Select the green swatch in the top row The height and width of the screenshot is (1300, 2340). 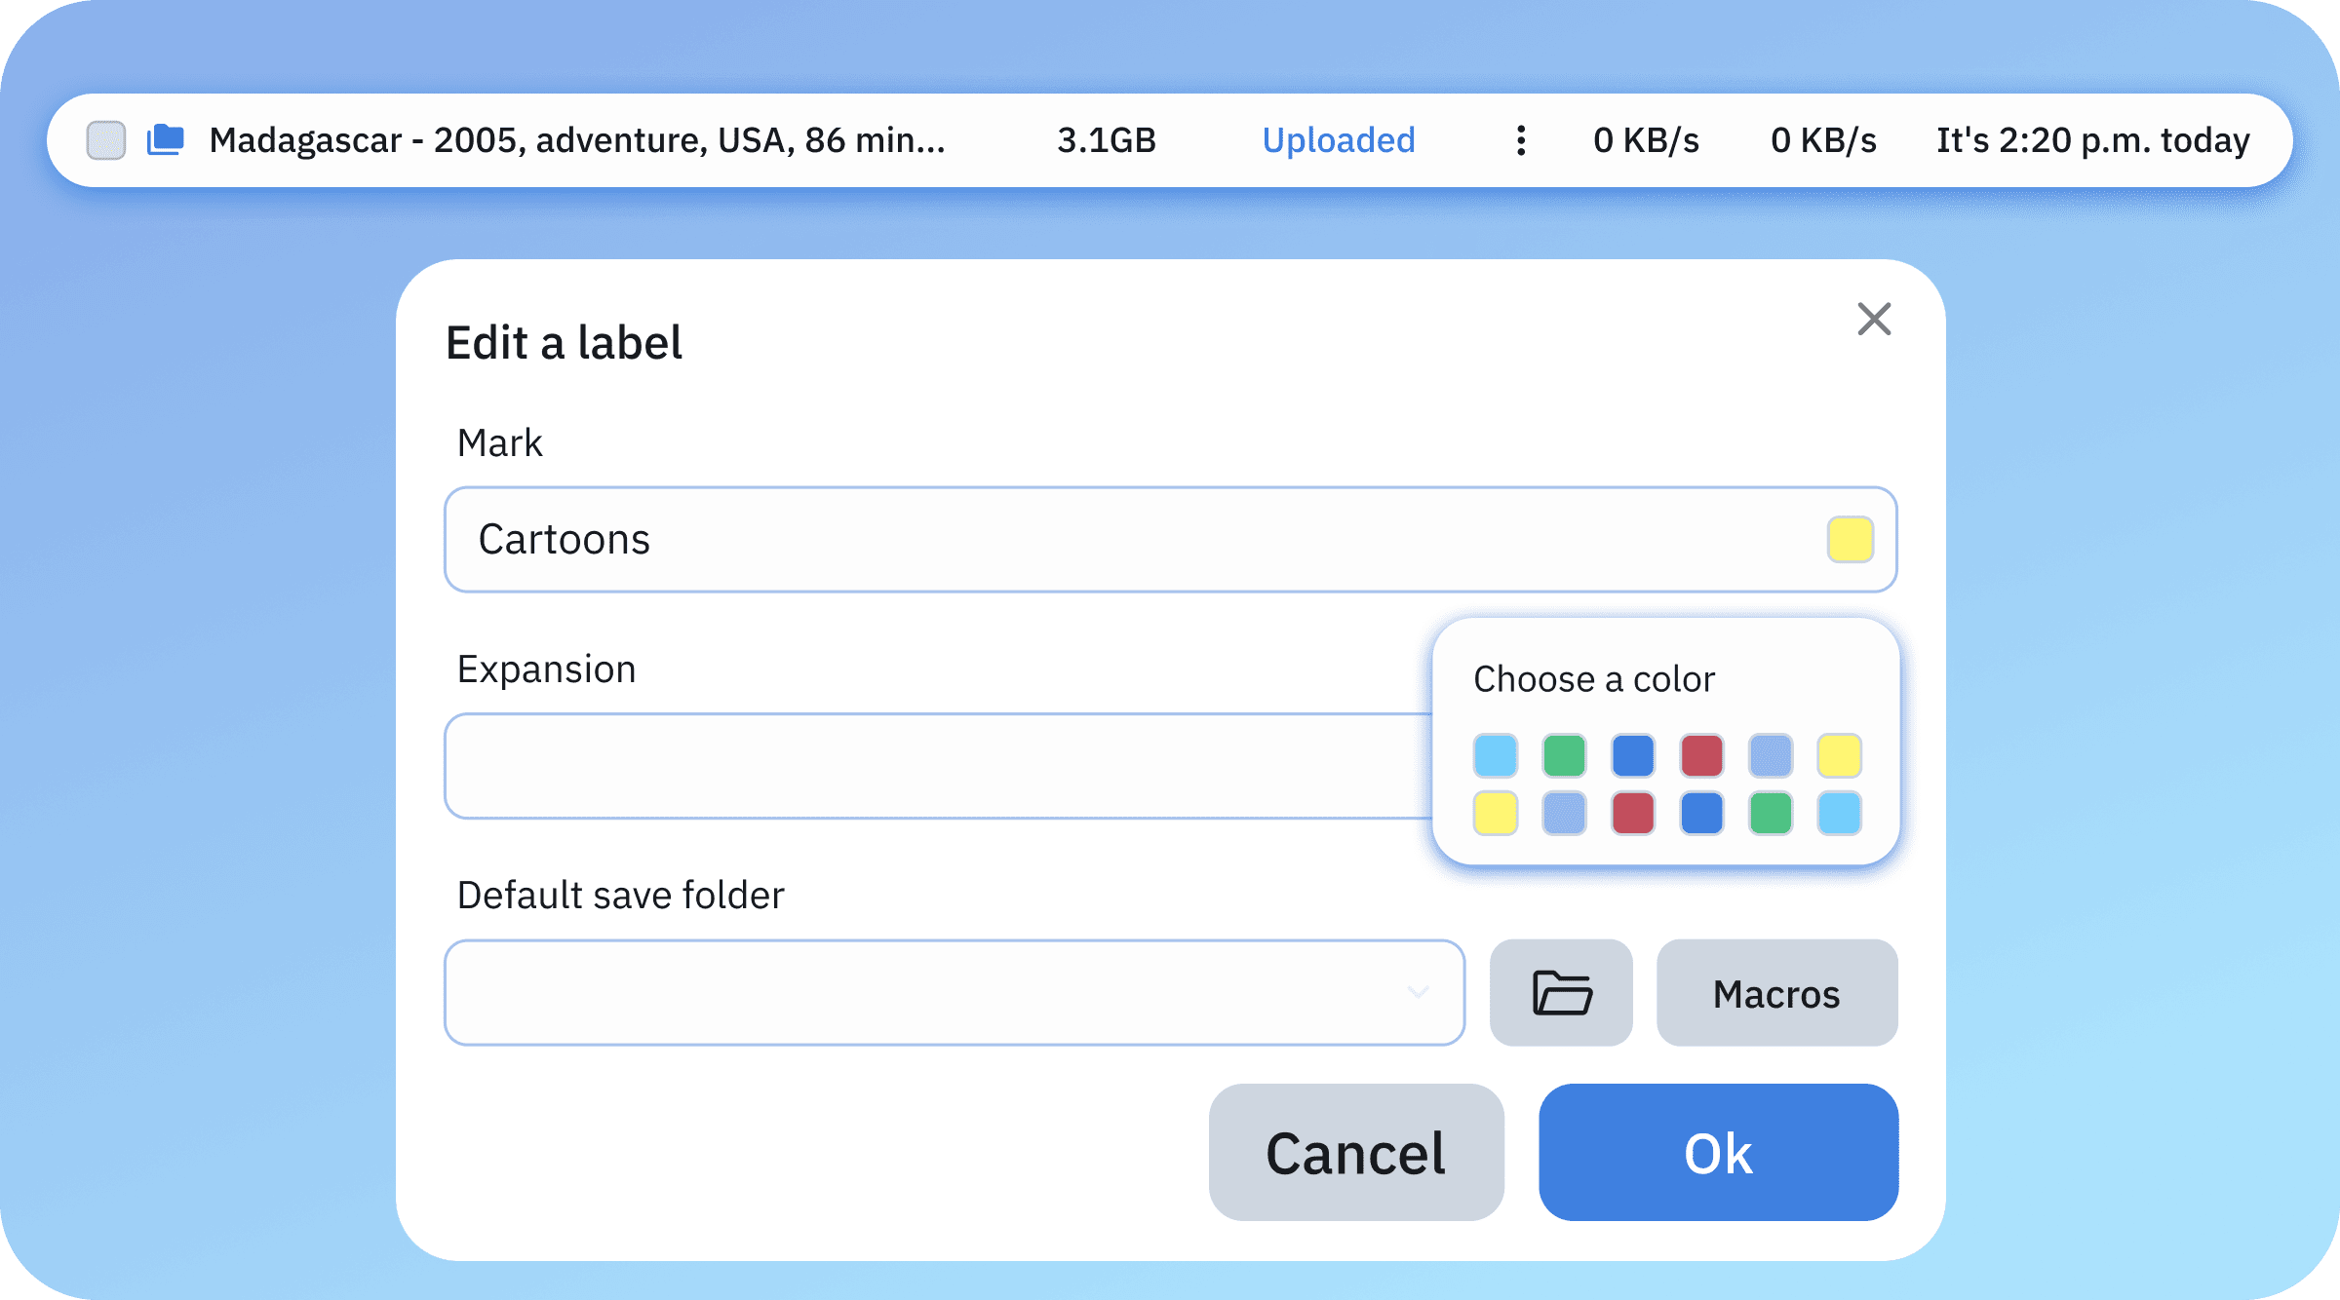(1564, 755)
